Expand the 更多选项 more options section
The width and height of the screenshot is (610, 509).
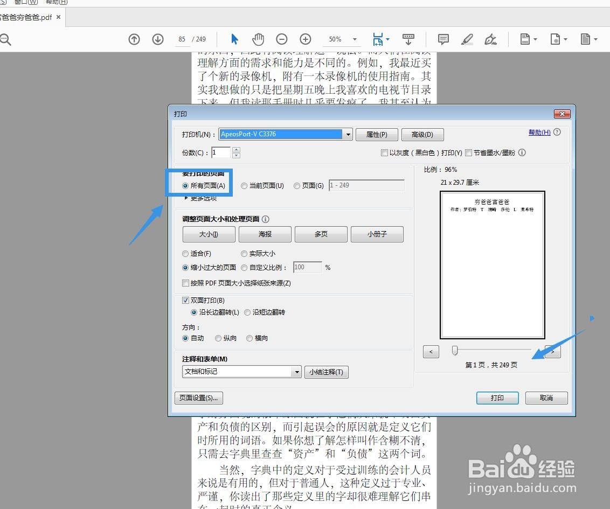click(201, 198)
